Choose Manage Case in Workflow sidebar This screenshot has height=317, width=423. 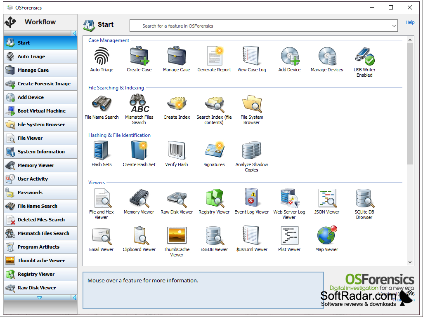[40, 70]
